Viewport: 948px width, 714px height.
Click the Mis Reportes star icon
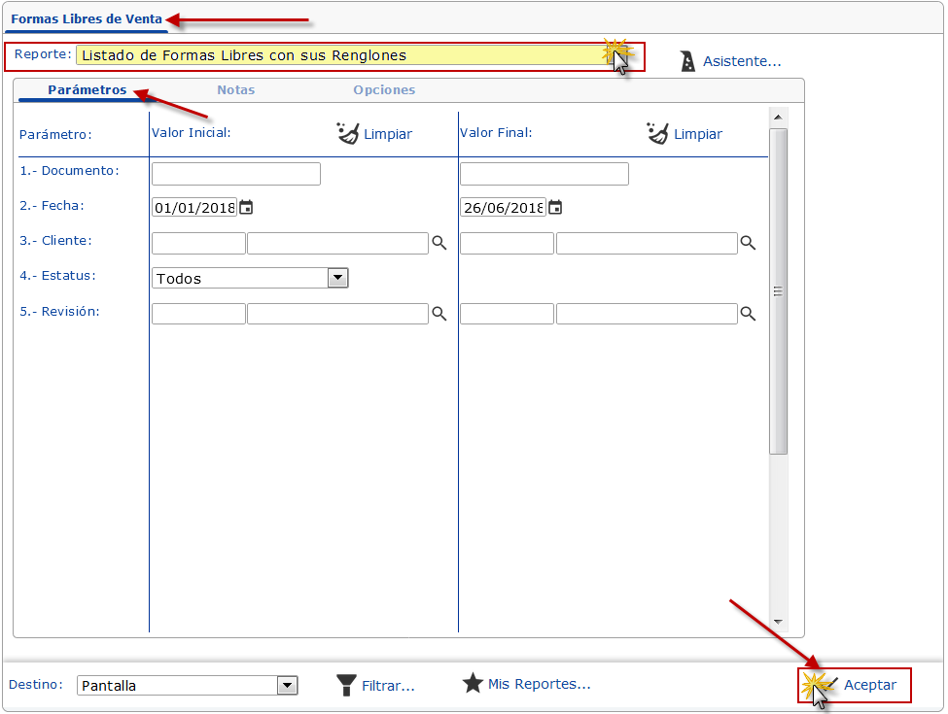[x=473, y=684]
